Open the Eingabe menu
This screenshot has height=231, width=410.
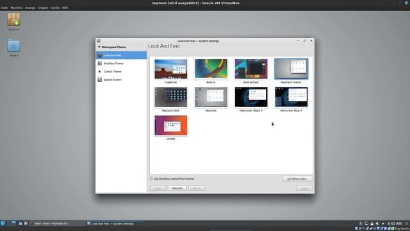[43, 8]
